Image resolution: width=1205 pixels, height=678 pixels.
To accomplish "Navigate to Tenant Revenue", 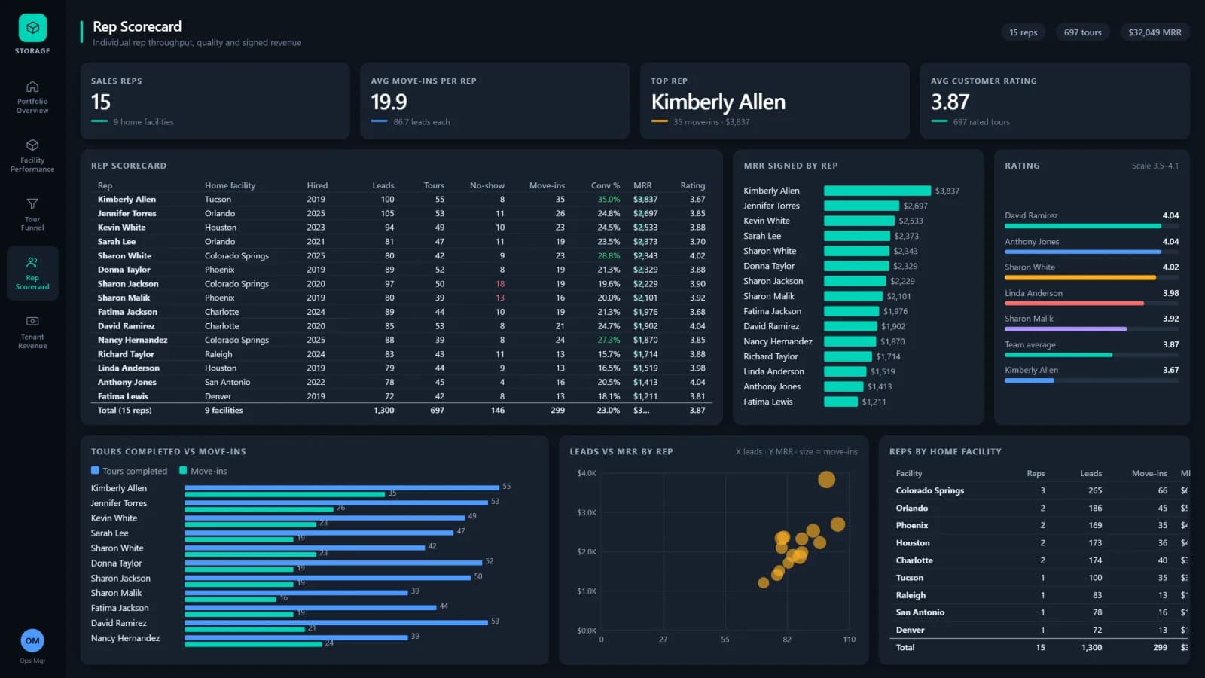I will pyautogui.click(x=32, y=331).
